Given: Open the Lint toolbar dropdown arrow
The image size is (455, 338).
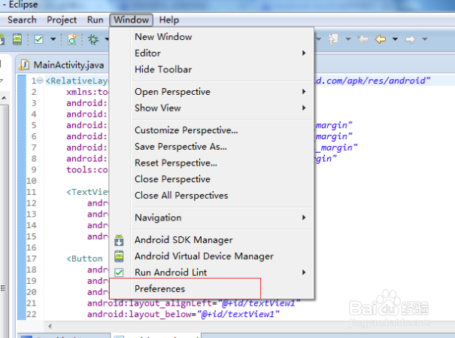Looking at the screenshot, I should click(x=53, y=39).
